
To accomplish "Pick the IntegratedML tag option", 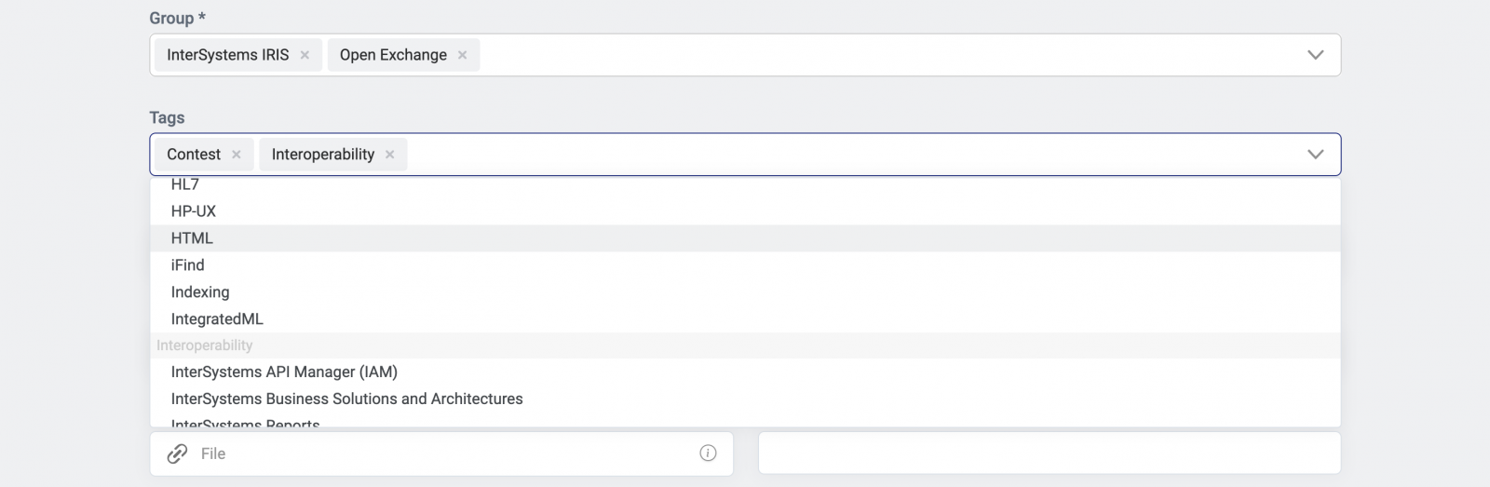I will 217,319.
